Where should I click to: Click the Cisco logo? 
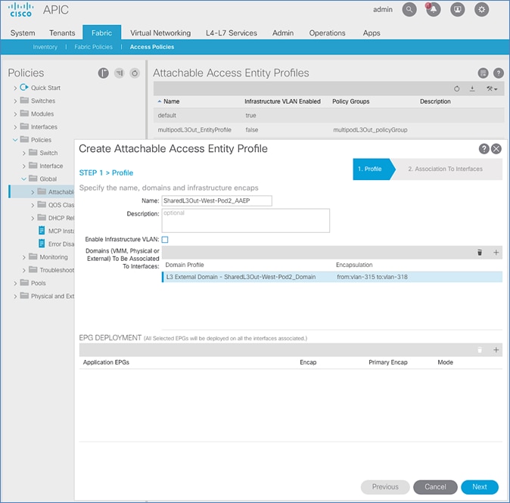21,10
